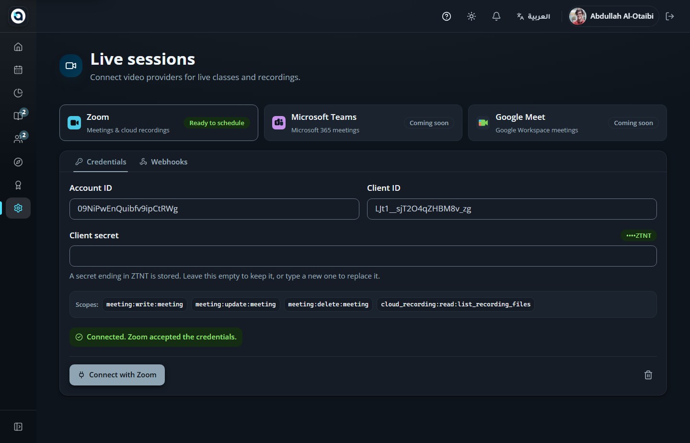This screenshot has width=690, height=443.
Task: Select the Google Meet provider card
Action: point(567,123)
